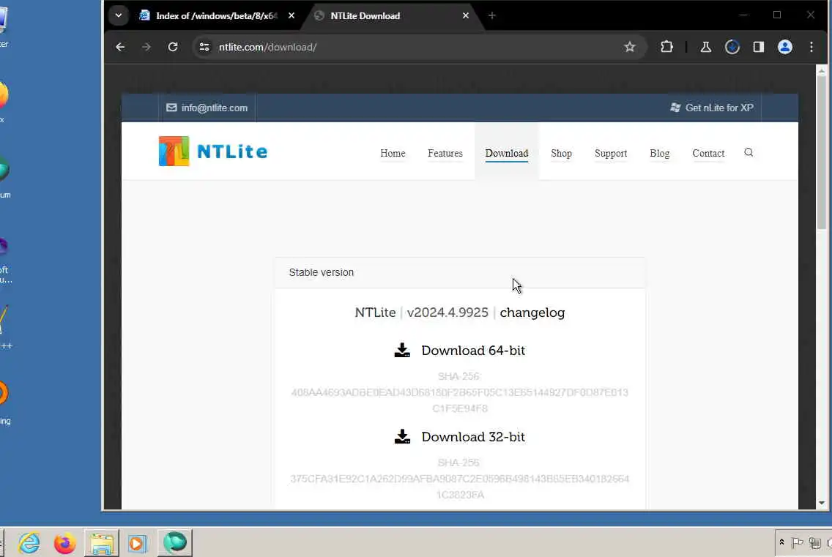Click the active green browser taskbar icon
Screen dimensions: 832x557
pyautogui.click(x=174, y=542)
